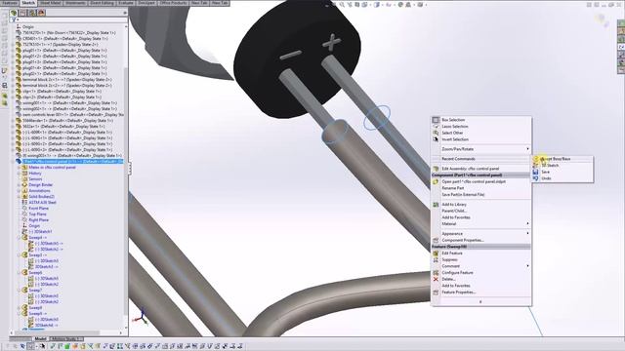The image size is (625, 351).
Task: Expand the Sweep8 feature node
Action: click(x=19, y=308)
